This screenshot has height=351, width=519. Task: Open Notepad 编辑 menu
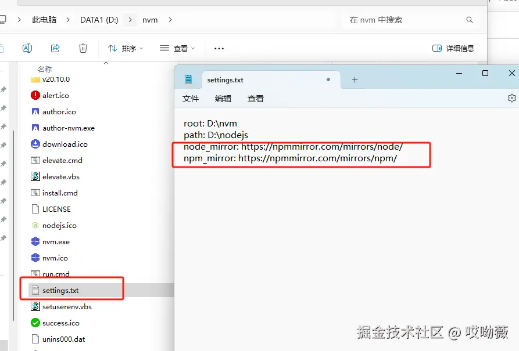(223, 99)
